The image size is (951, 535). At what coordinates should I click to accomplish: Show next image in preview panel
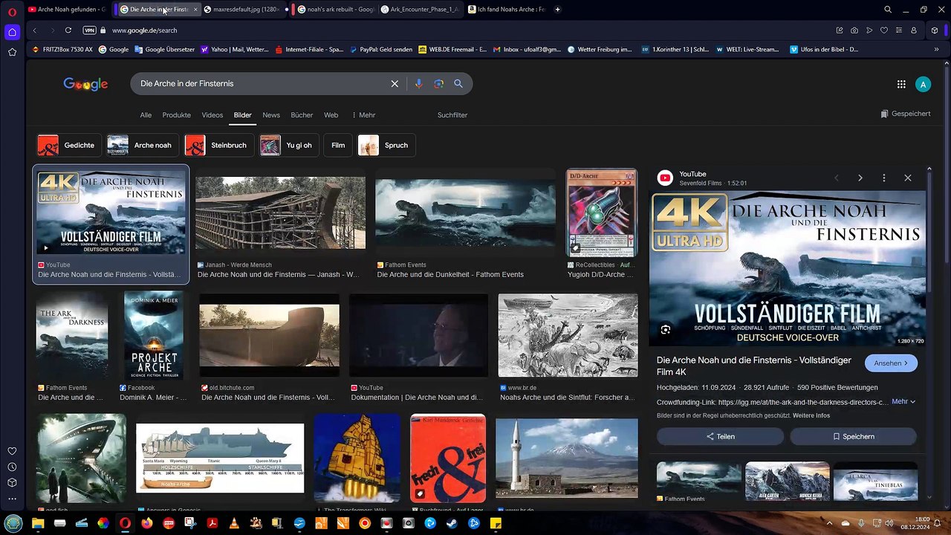coord(860,178)
